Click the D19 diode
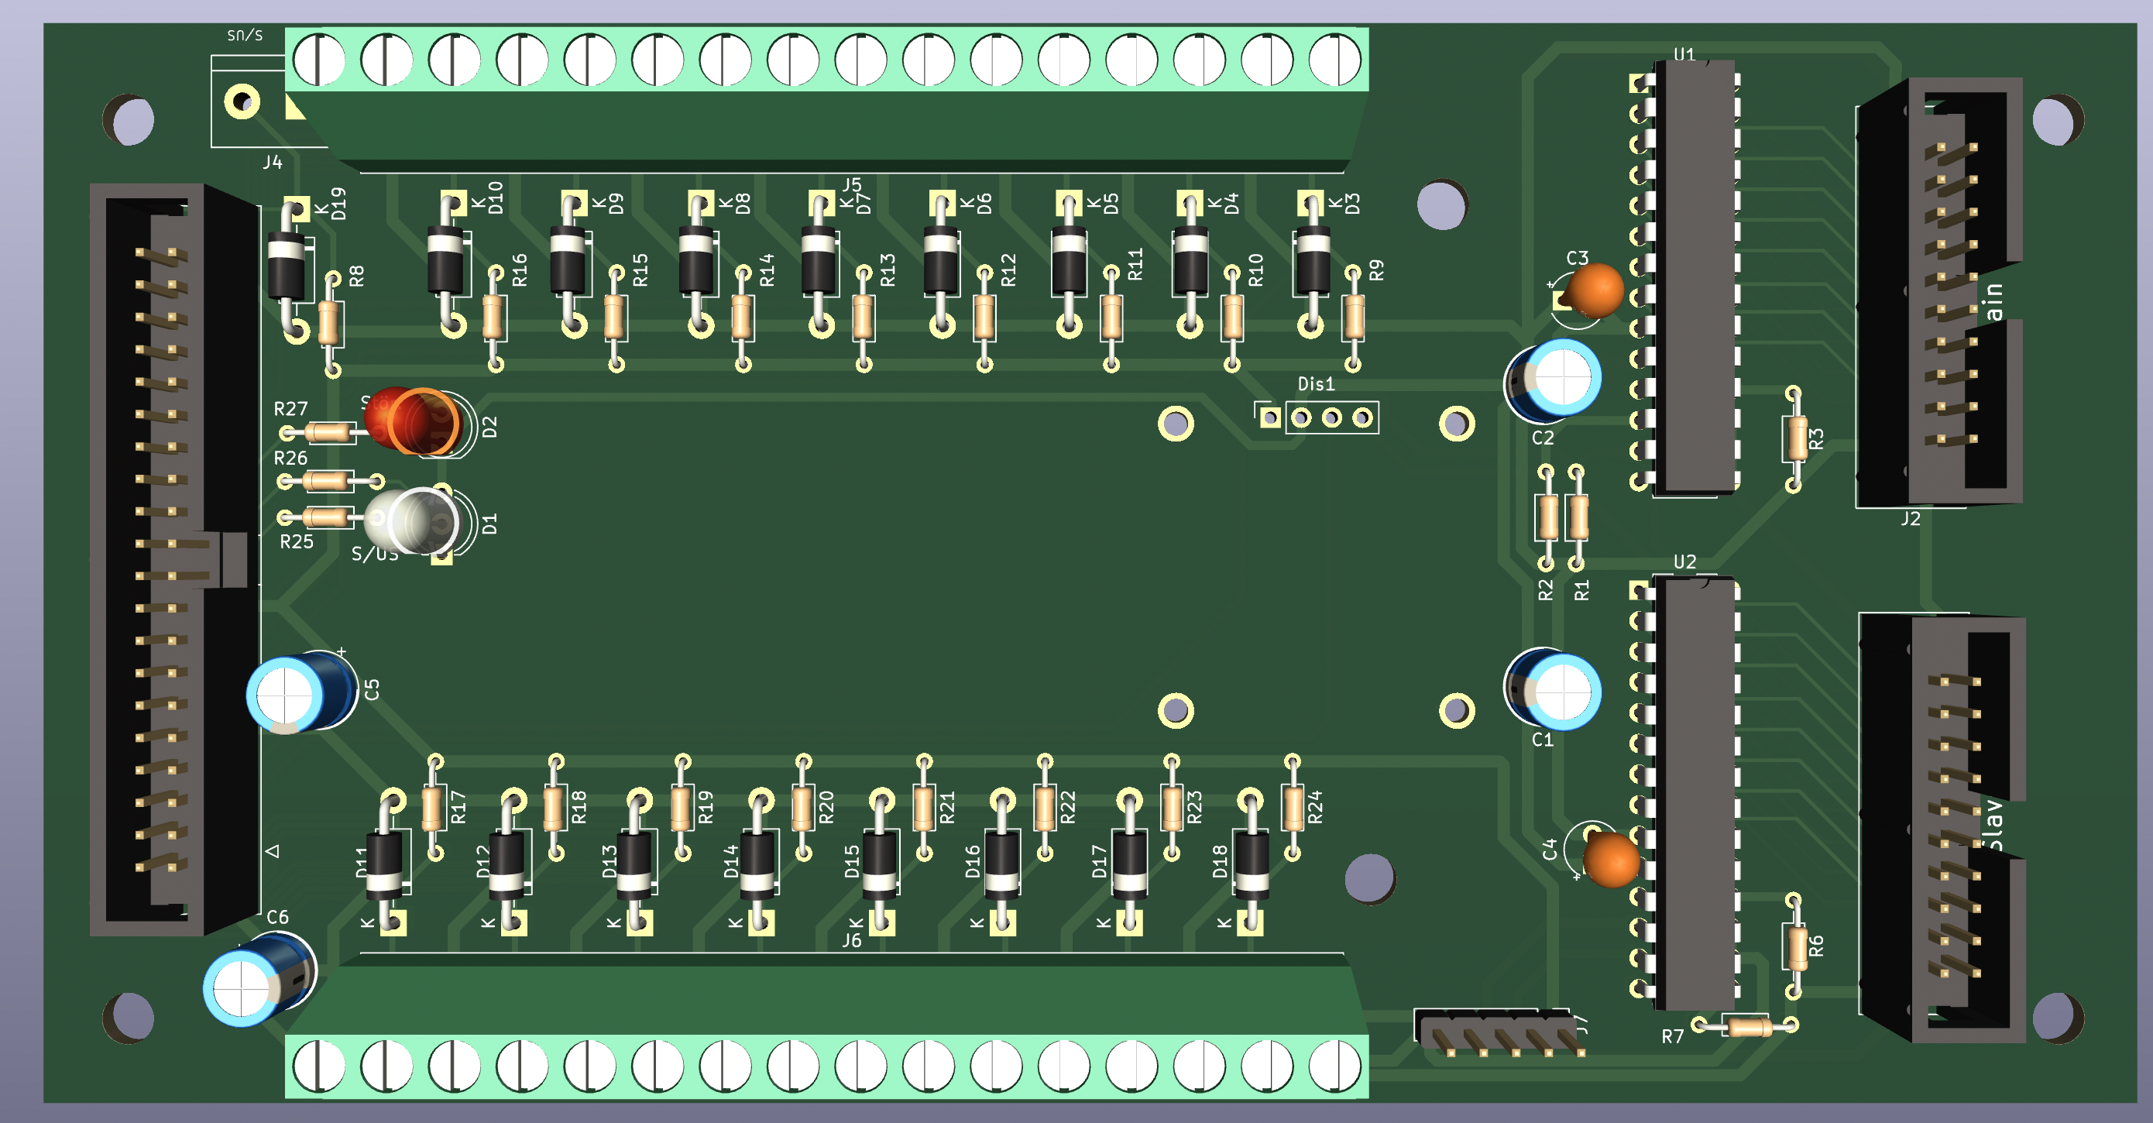 tap(287, 266)
